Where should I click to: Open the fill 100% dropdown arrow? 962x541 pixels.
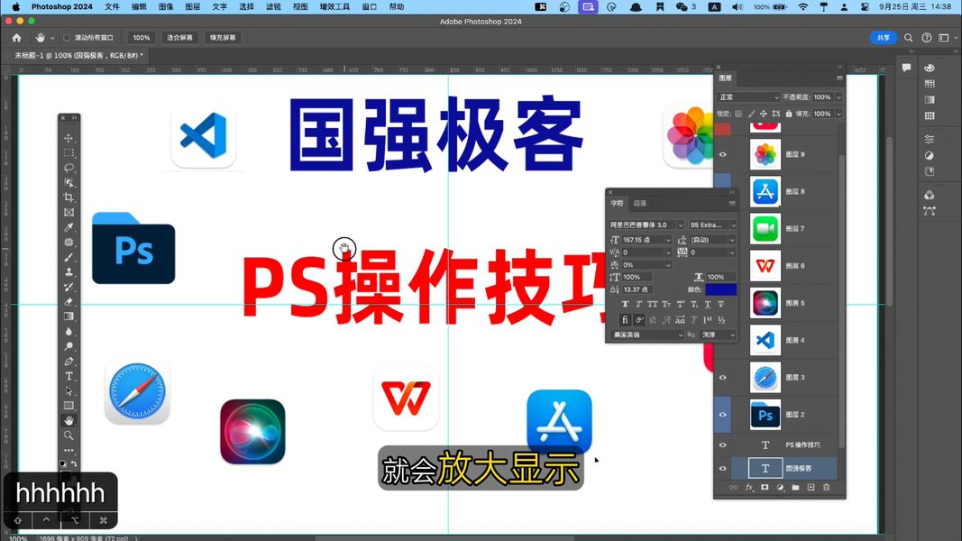point(838,115)
